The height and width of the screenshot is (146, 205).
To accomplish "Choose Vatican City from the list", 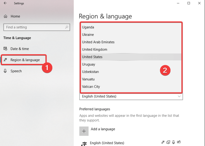I will 131,86.
